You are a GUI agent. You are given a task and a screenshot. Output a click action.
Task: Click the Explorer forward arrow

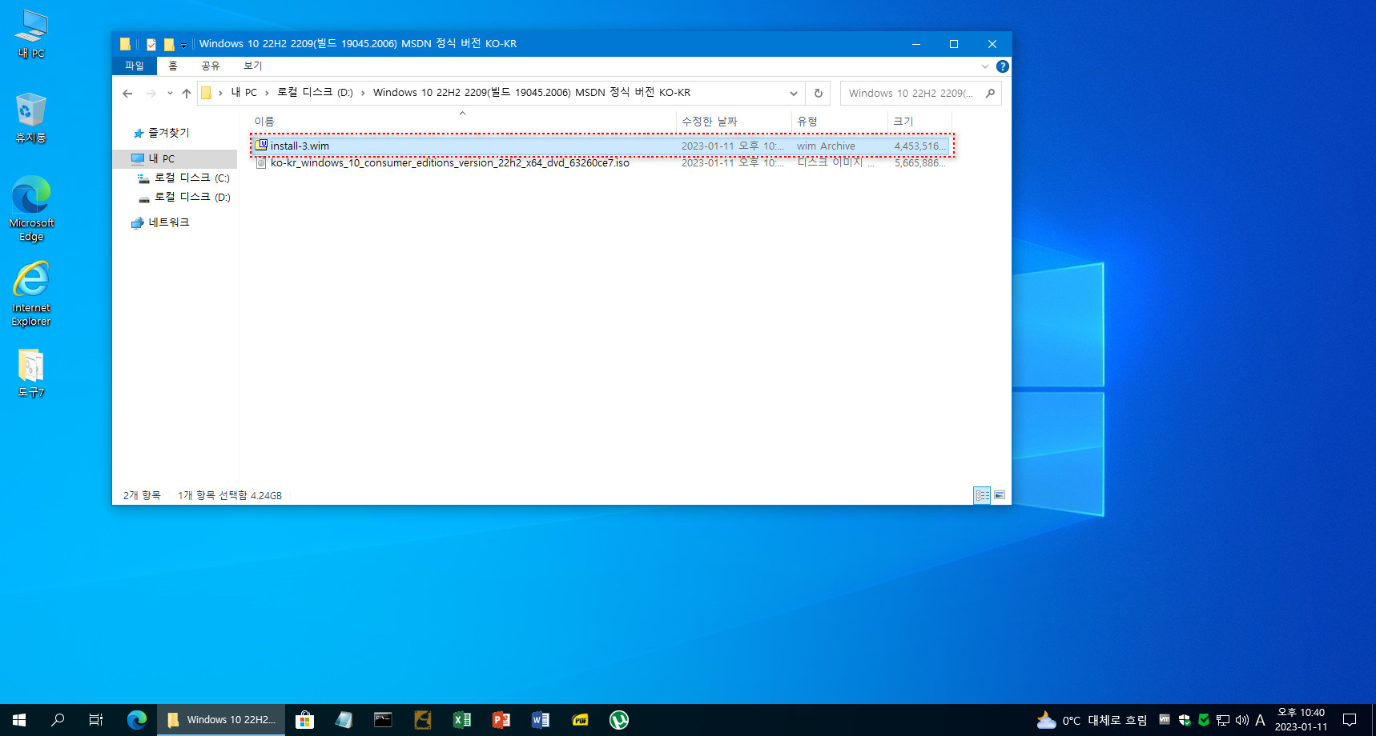coord(151,94)
